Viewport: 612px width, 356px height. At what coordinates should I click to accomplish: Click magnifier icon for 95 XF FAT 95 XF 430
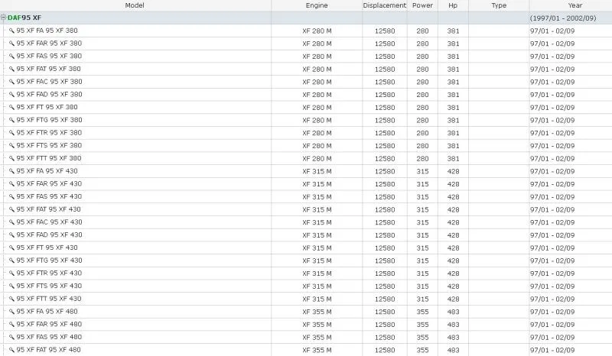11,210
